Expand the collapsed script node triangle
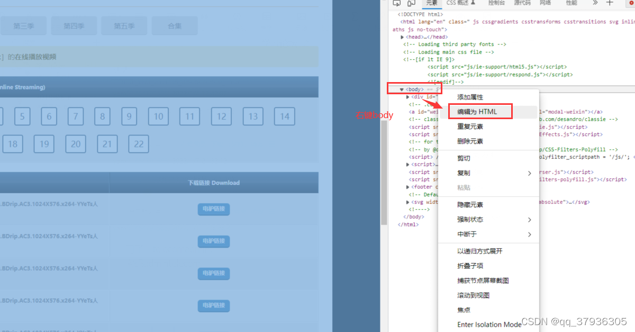This screenshot has height=332, width=635. (x=408, y=165)
